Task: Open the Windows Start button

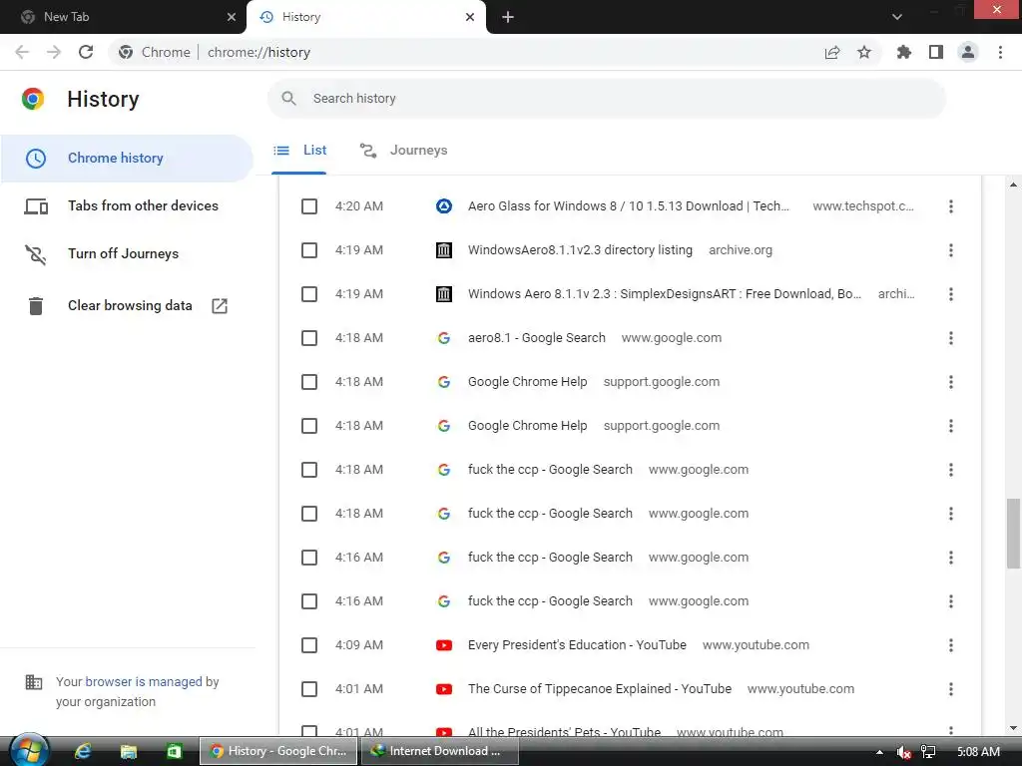Action: [x=29, y=751]
